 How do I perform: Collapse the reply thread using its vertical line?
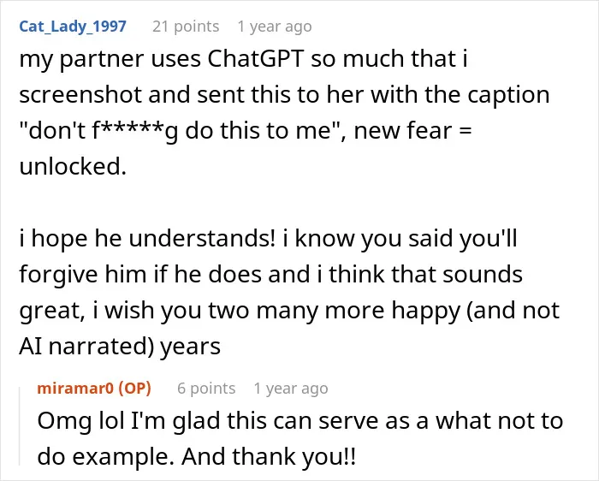tap(20, 426)
